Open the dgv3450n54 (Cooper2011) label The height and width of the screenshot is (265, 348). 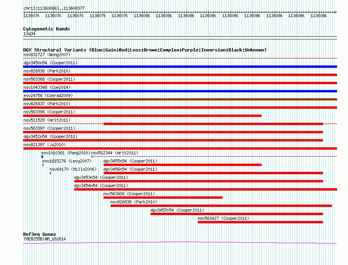50,63
